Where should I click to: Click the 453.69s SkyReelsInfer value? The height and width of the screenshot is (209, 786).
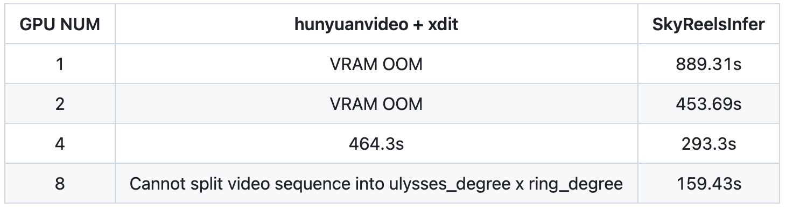click(709, 103)
